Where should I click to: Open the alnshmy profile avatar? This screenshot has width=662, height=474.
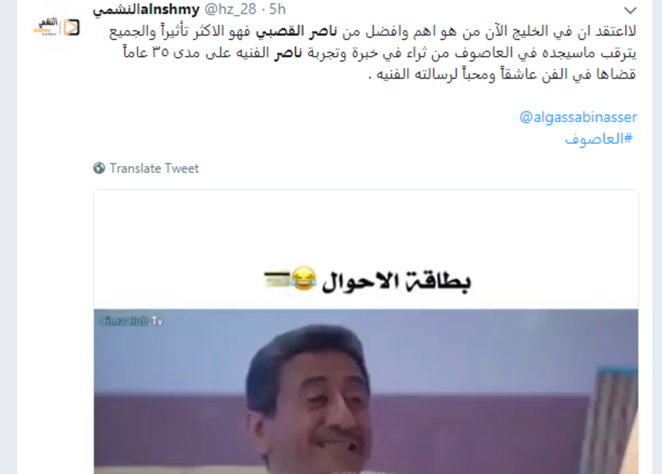[x=56, y=27]
